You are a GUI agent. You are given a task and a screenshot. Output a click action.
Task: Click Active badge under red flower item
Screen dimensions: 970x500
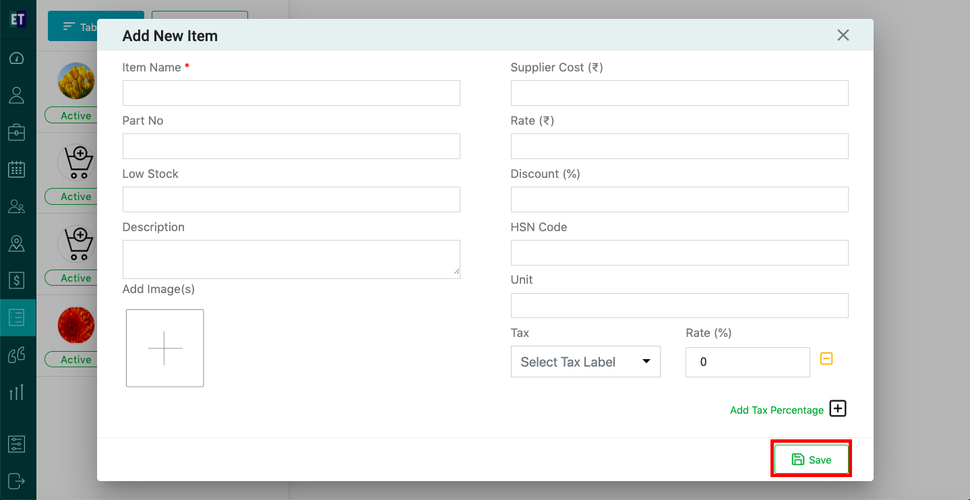(x=71, y=359)
